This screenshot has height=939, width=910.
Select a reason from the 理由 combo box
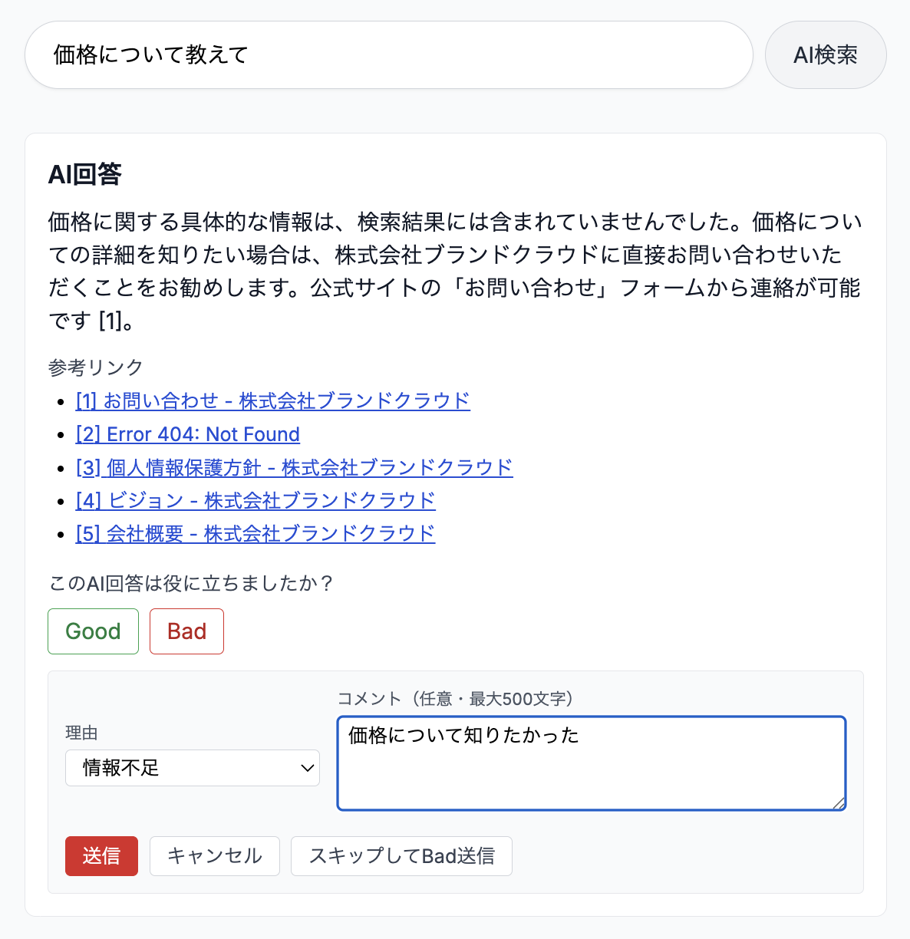[192, 768]
